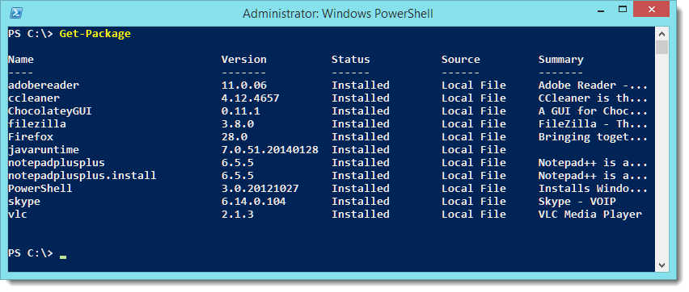The height and width of the screenshot is (292, 689).
Task: Select the 'skype' package name
Action: 24,202
